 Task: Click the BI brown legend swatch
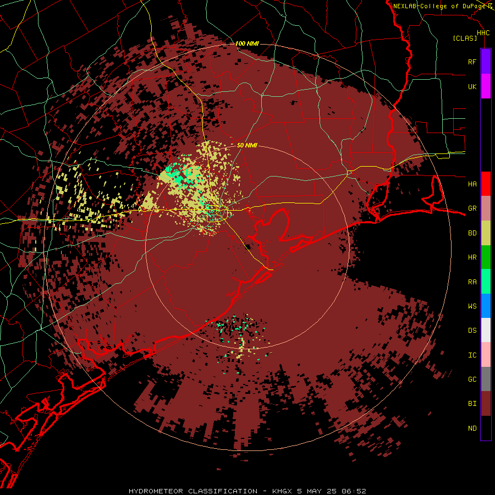point(486,404)
